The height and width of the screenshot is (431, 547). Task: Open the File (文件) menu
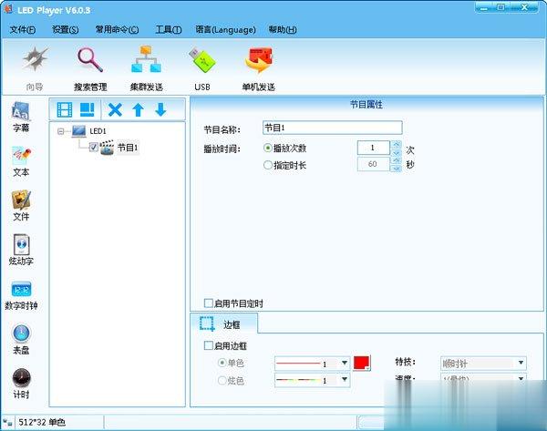[x=23, y=30]
